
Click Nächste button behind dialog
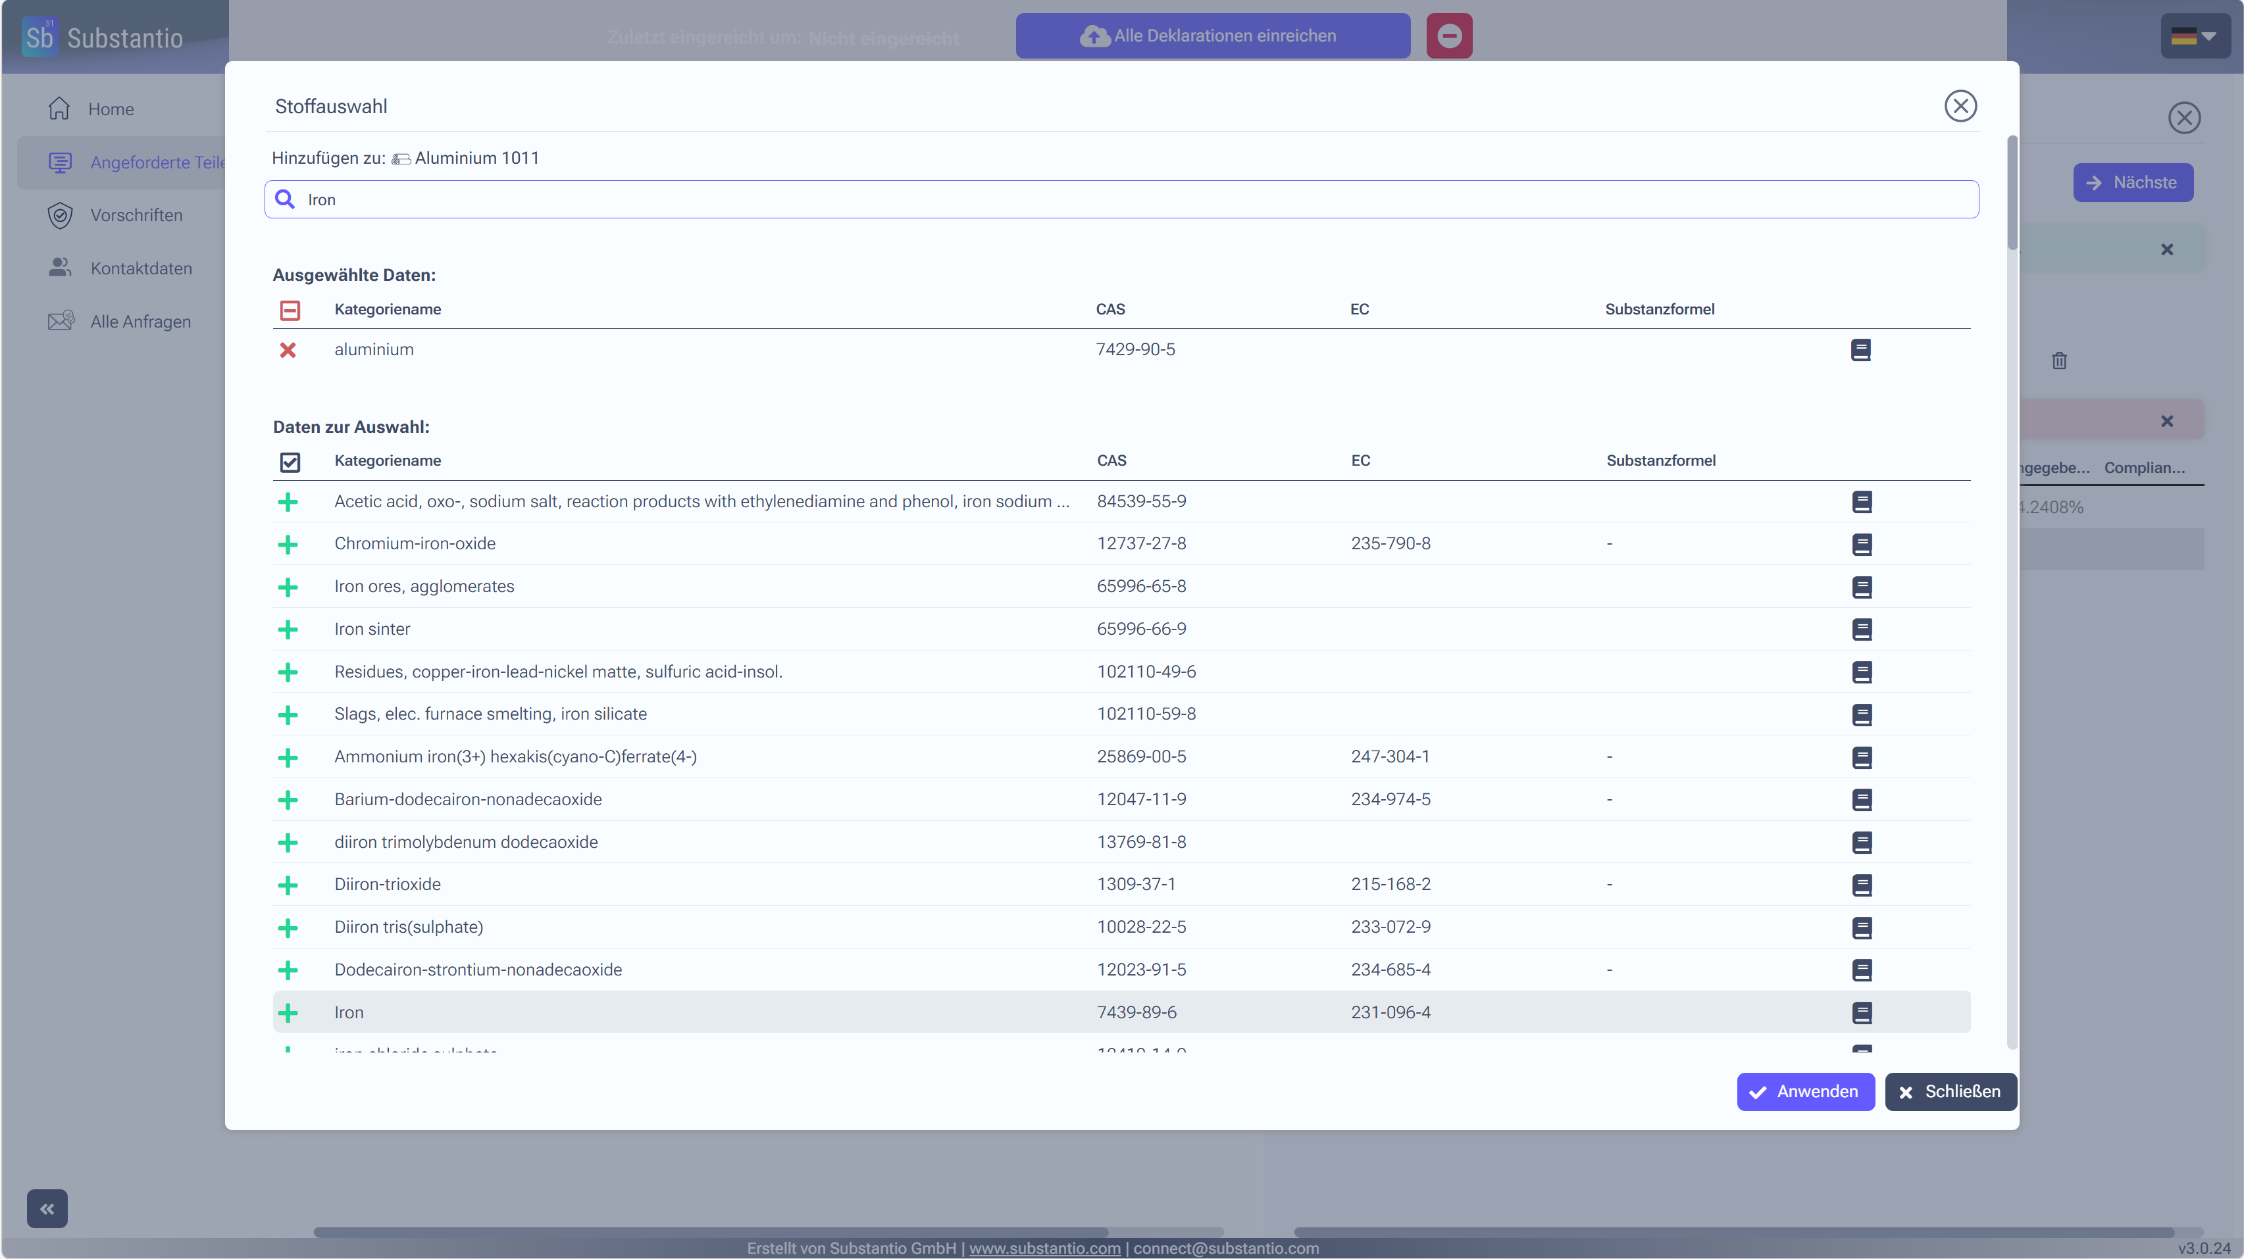(2133, 183)
